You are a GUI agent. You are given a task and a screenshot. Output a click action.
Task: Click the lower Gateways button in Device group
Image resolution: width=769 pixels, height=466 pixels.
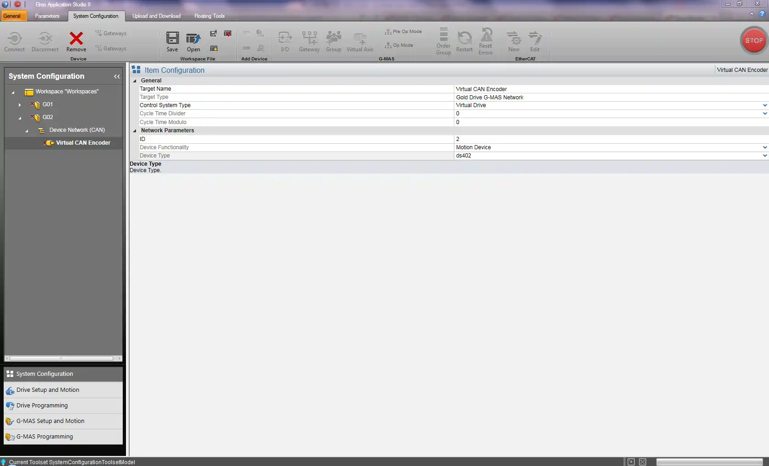(x=111, y=49)
